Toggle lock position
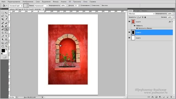The image size is (176, 99). click(143, 17)
